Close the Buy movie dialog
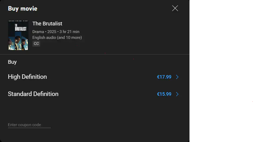The width and height of the screenshot is (253, 142). [x=175, y=8]
